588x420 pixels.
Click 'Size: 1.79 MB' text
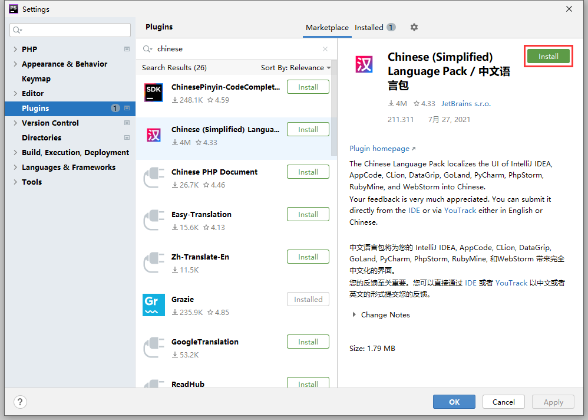372,348
